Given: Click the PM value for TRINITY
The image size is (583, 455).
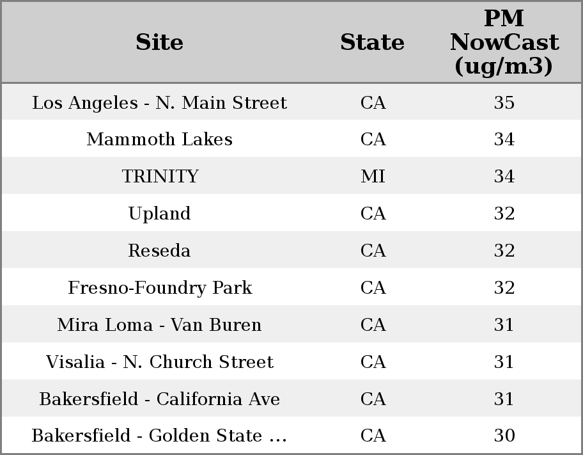Looking at the screenshot, I should [504, 177].
